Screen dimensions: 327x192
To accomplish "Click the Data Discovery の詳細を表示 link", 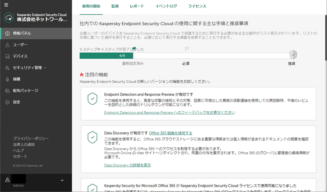I will 127,165.
